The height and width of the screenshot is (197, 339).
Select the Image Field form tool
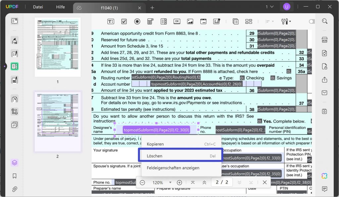point(190,21)
